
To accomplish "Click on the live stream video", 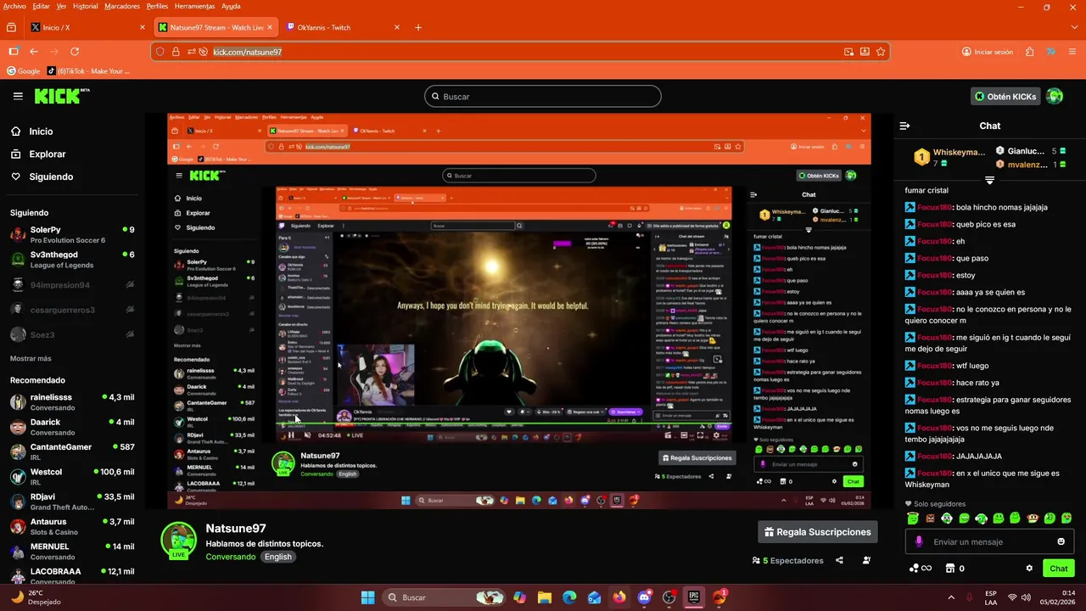I will (518, 311).
